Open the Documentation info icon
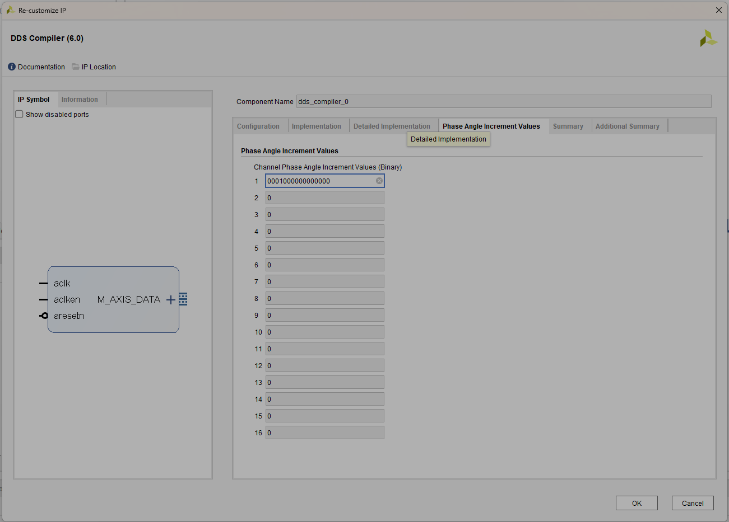Viewport: 729px width, 522px height. (12, 67)
